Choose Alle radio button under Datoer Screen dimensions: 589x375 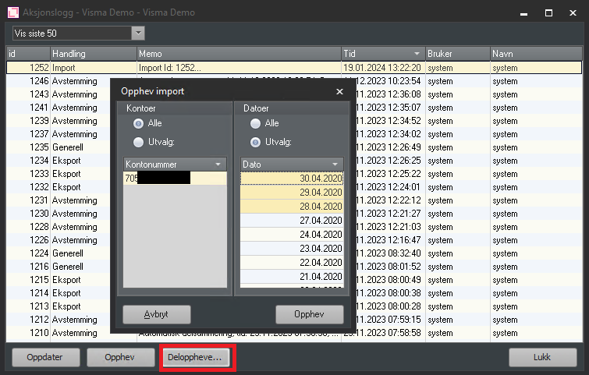pyautogui.click(x=255, y=123)
